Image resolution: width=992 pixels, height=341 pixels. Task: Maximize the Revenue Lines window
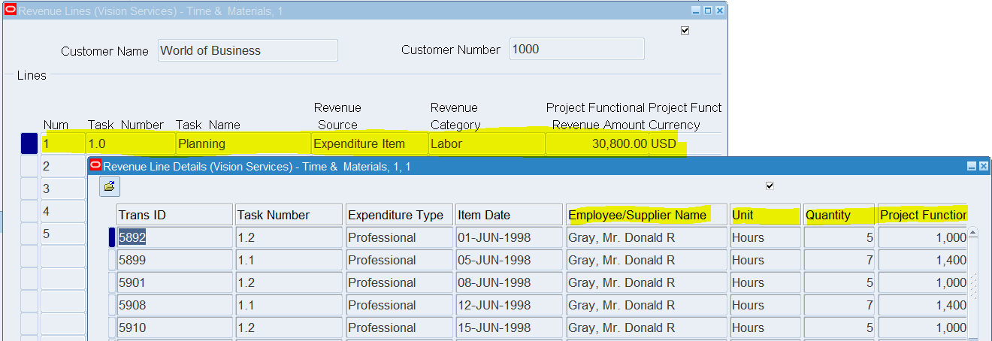[x=708, y=11]
